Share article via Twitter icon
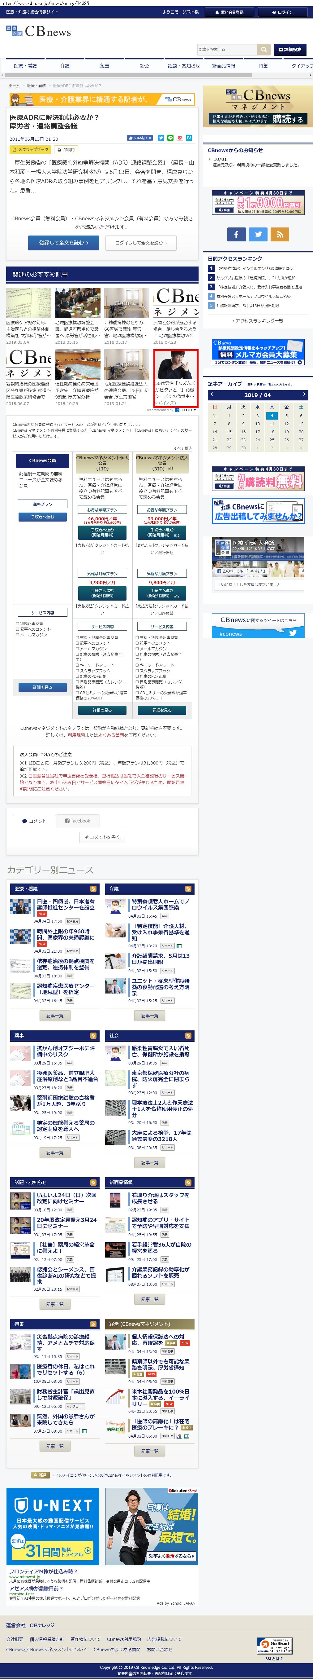Image resolution: width=313 pixels, height=1679 pixels. pyautogui.click(x=161, y=138)
